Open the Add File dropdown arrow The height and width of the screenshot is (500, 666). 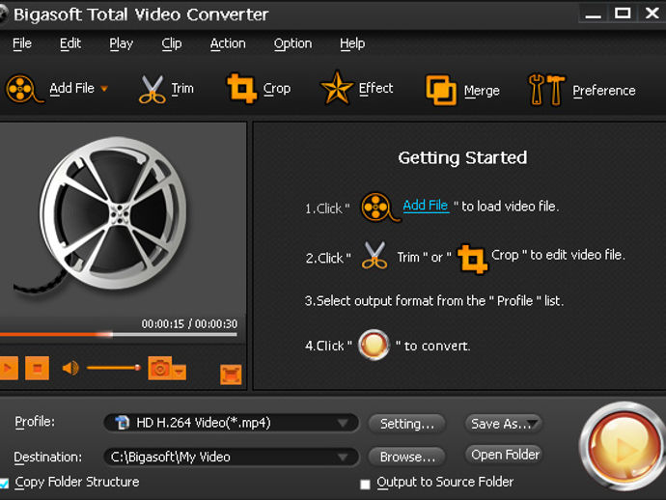click(x=104, y=89)
